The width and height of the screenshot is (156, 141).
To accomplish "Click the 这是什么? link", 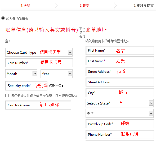I will pos(56,85).
